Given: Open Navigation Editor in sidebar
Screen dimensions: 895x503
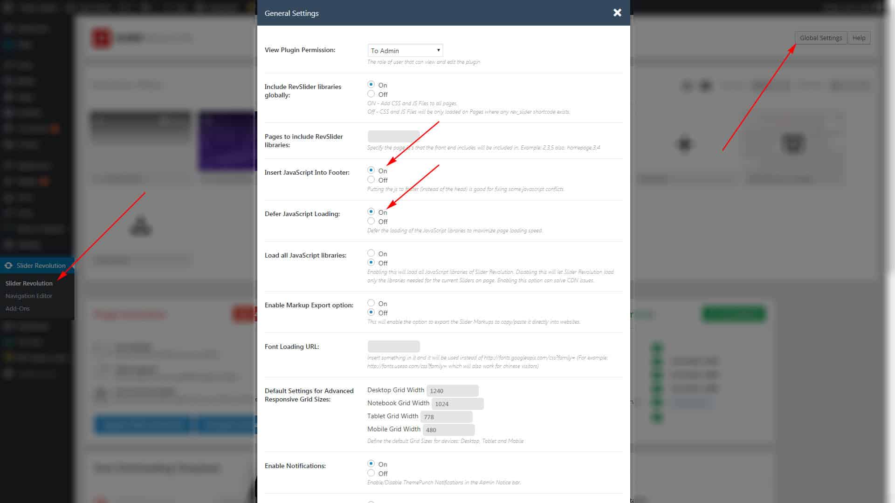Looking at the screenshot, I should (x=28, y=295).
